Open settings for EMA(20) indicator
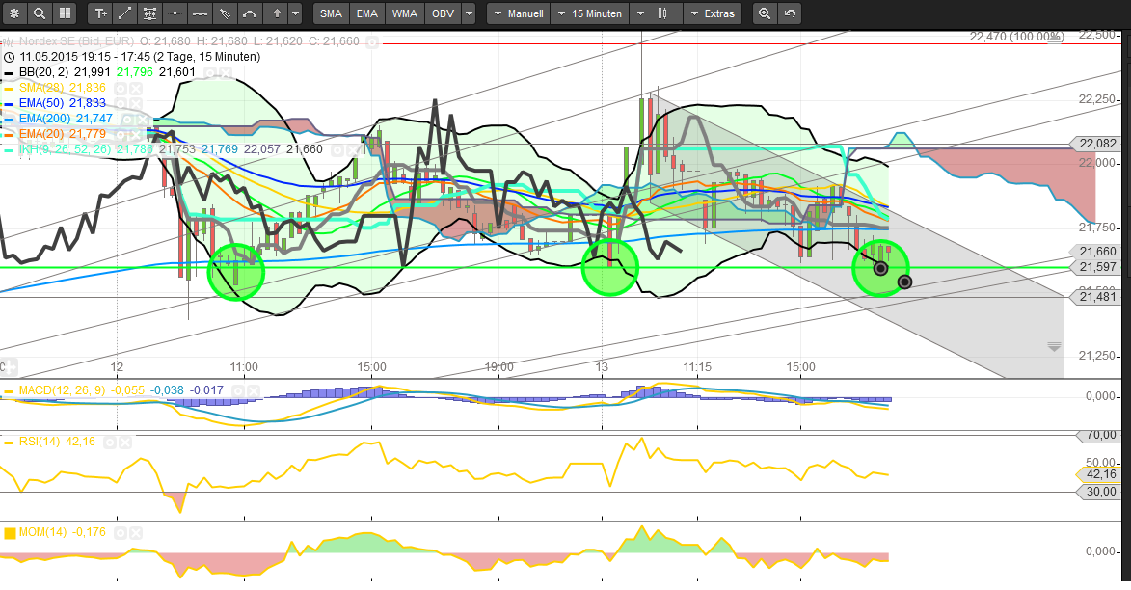This screenshot has width=1131, height=590. pyautogui.click(x=121, y=134)
